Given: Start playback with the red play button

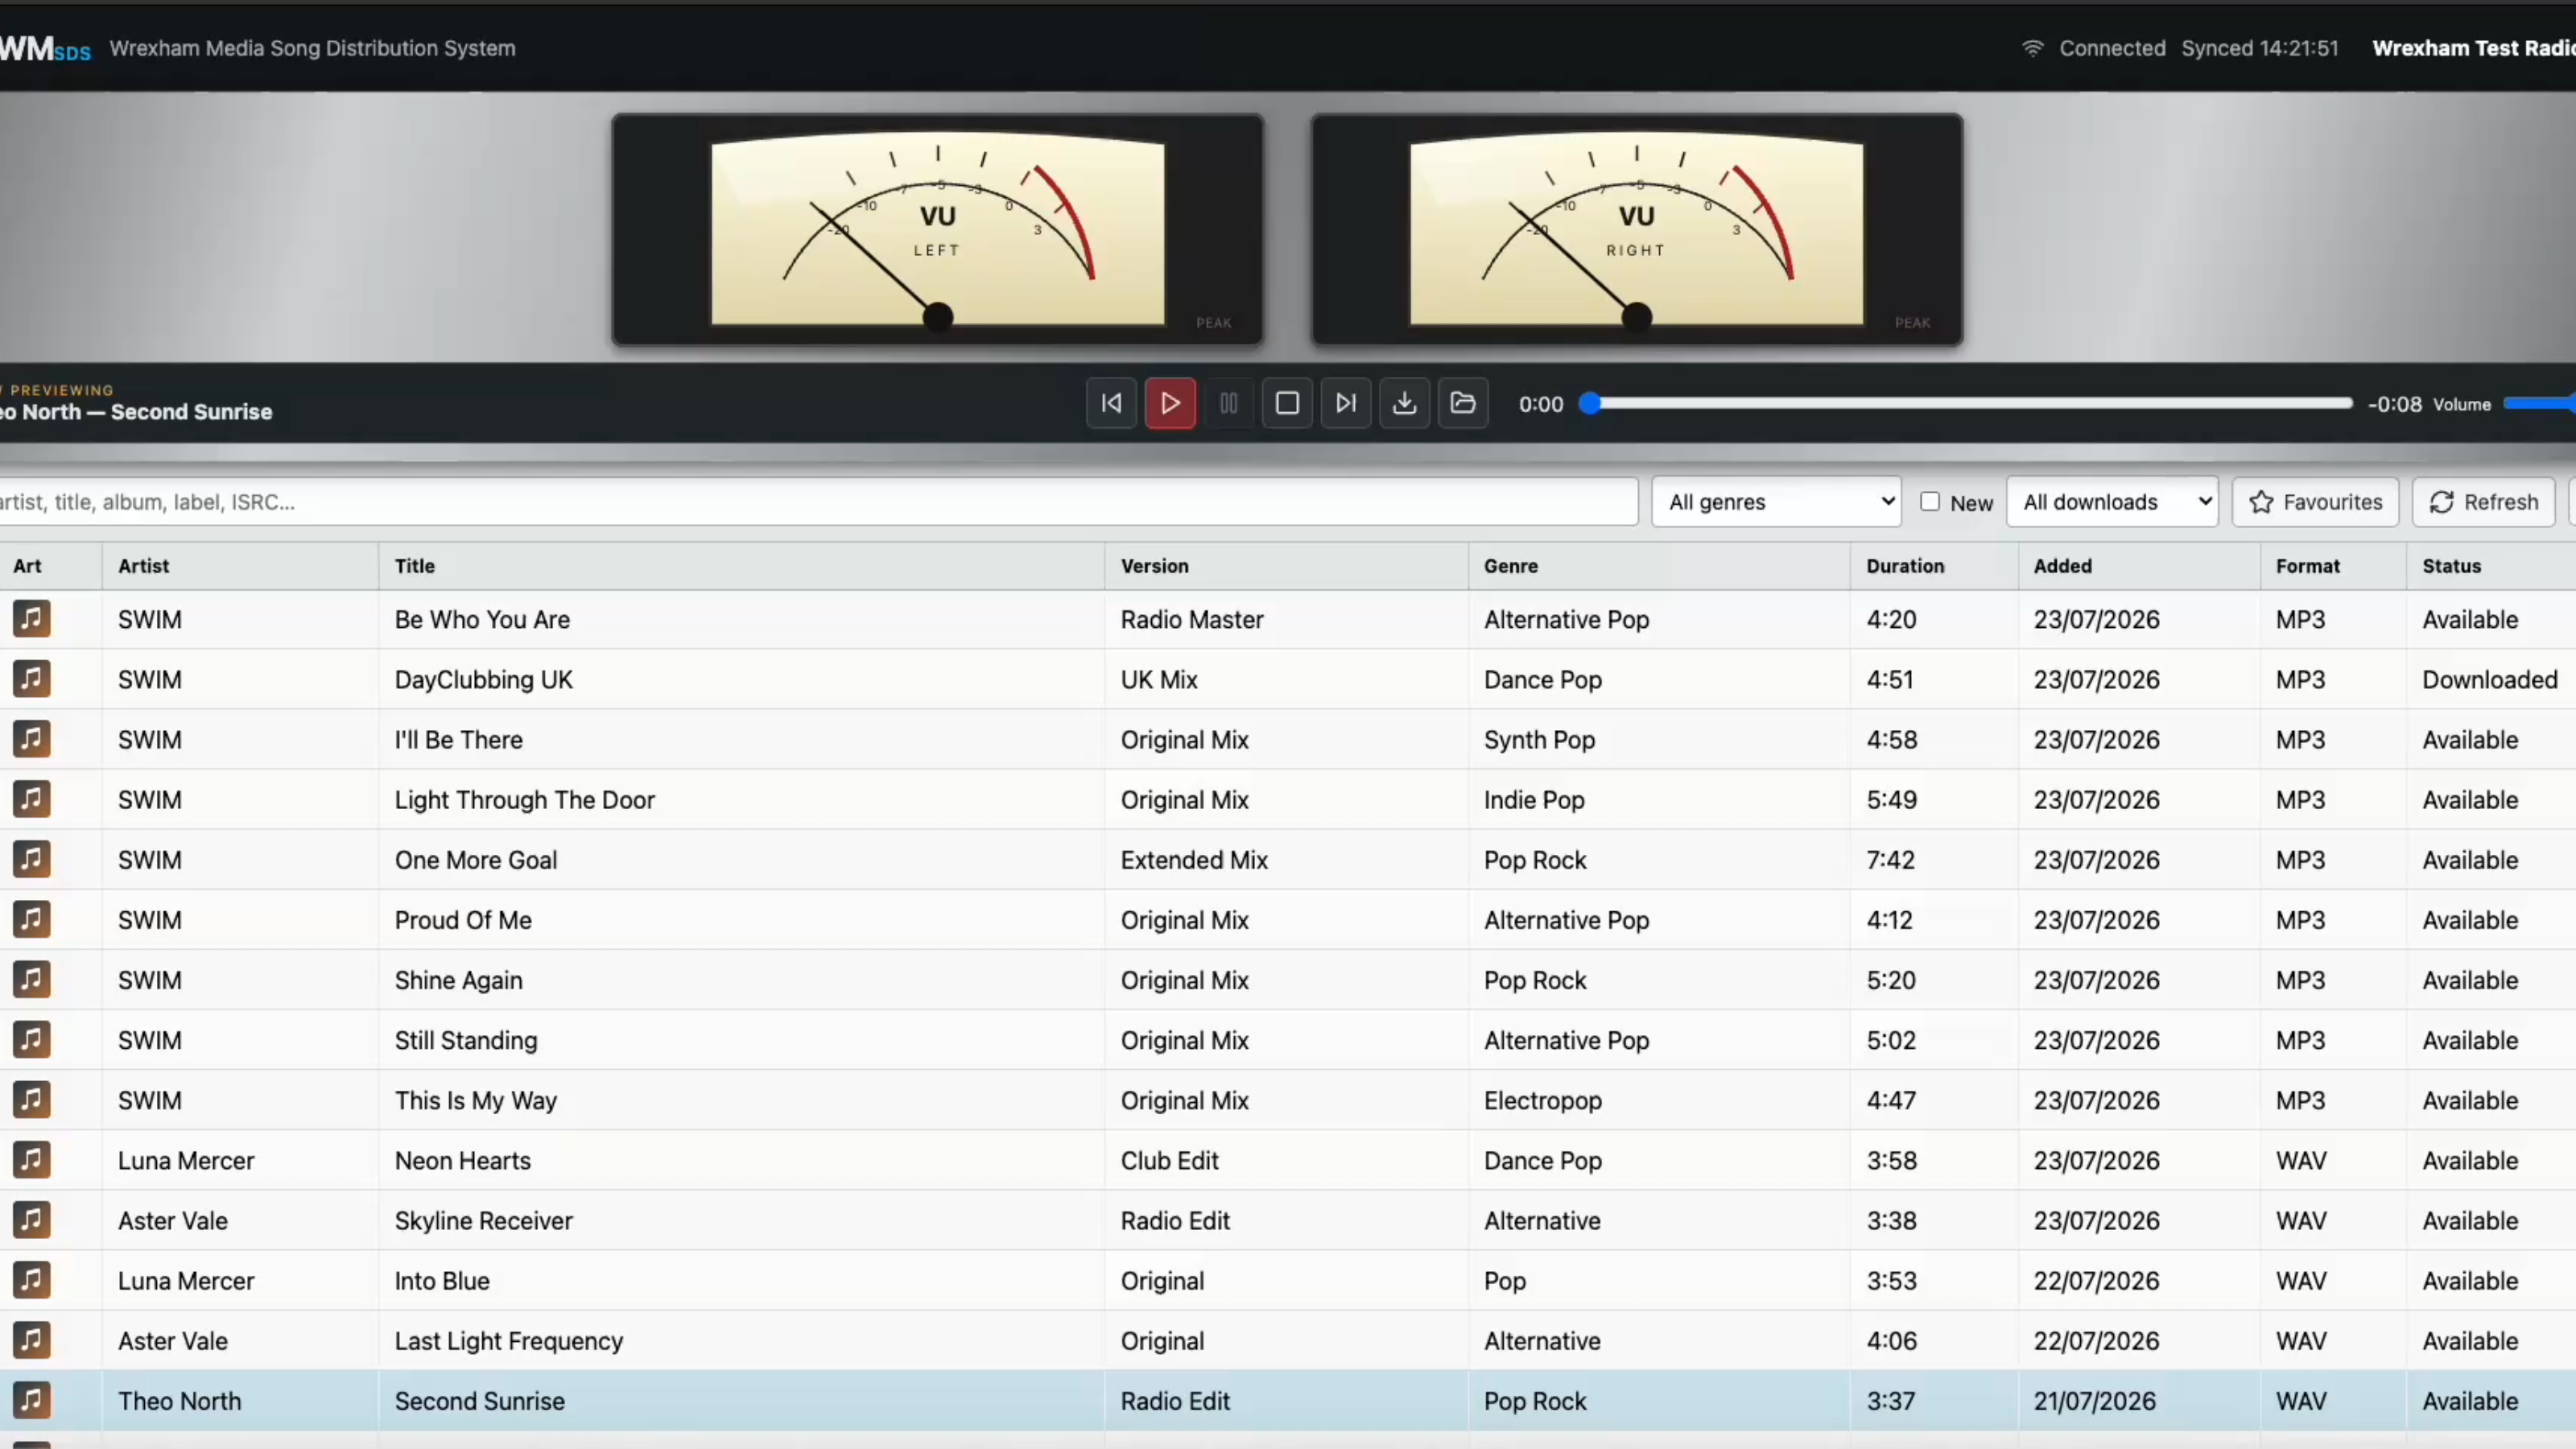Looking at the screenshot, I should click(1170, 403).
